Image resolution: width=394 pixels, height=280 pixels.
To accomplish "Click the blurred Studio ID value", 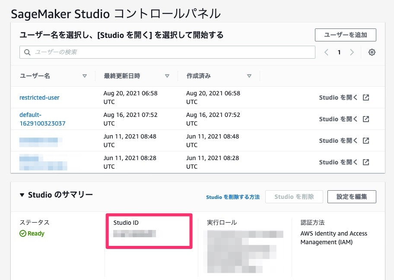I will [x=134, y=233].
